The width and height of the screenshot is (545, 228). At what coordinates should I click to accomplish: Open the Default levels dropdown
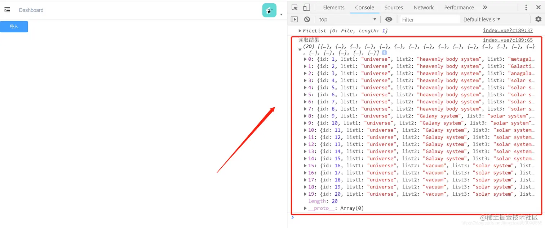click(482, 19)
